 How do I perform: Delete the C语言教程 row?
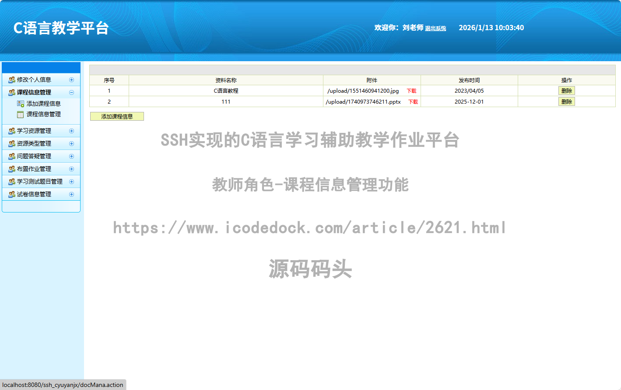tap(566, 91)
